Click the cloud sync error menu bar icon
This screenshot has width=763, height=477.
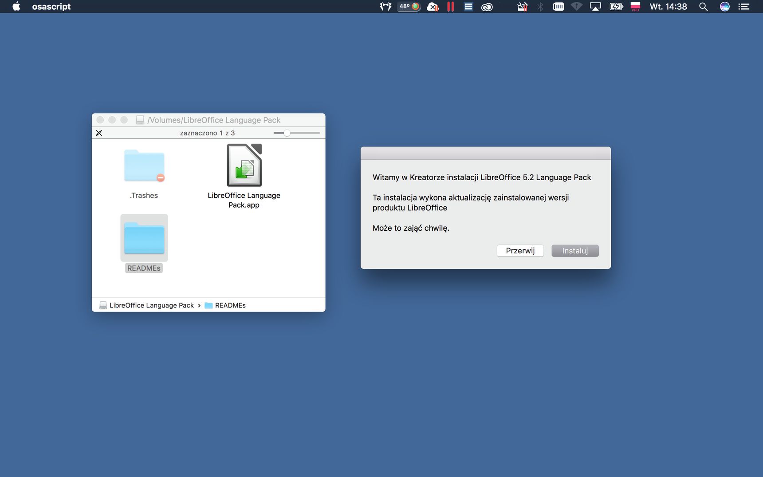pos(433,6)
